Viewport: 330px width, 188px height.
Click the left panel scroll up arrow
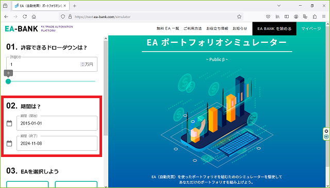click(x=106, y=39)
